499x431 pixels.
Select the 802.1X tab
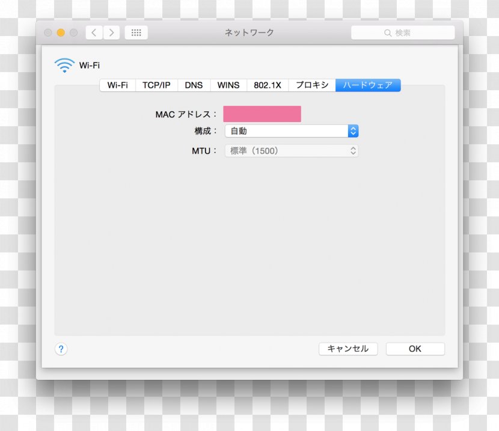[268, 85]
